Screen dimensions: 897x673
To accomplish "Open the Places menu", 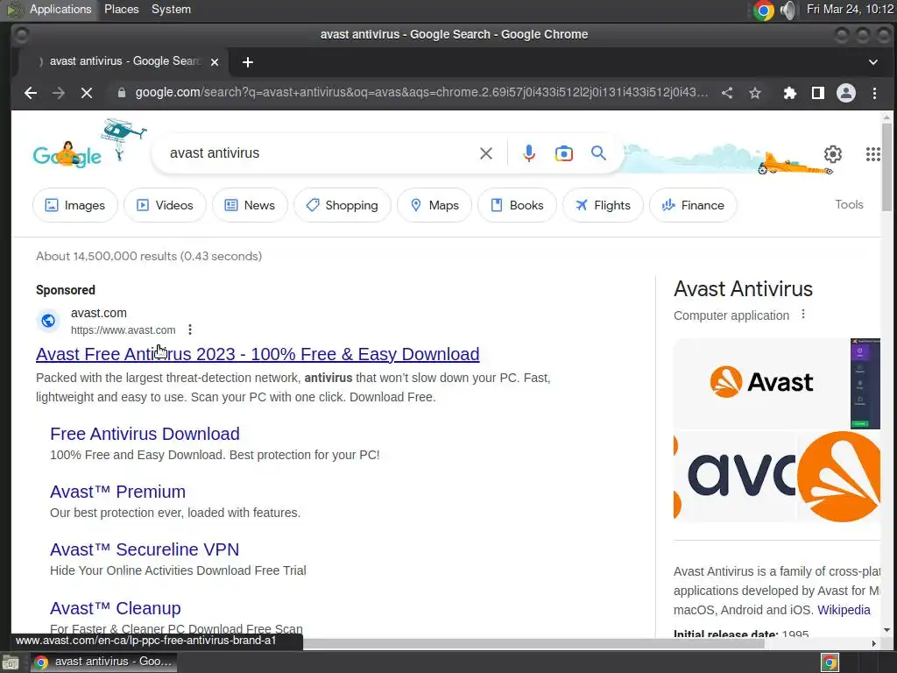I will click(x=121, y=9).
